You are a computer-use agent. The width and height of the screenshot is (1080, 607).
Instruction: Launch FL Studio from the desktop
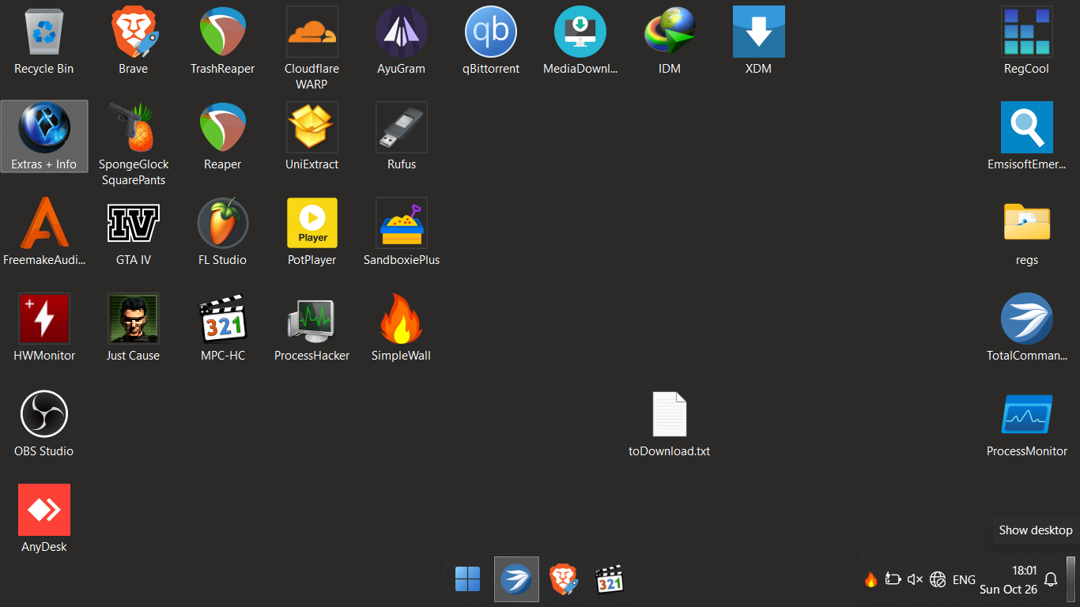point(222,222)
